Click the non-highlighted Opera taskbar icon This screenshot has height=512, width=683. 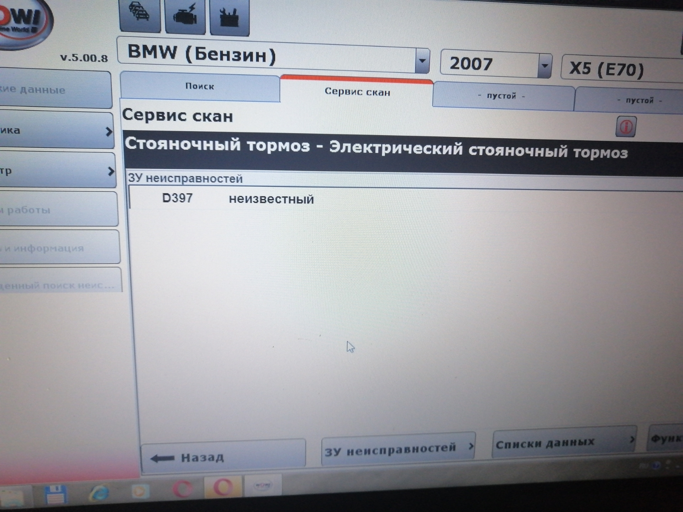(182, 489)
